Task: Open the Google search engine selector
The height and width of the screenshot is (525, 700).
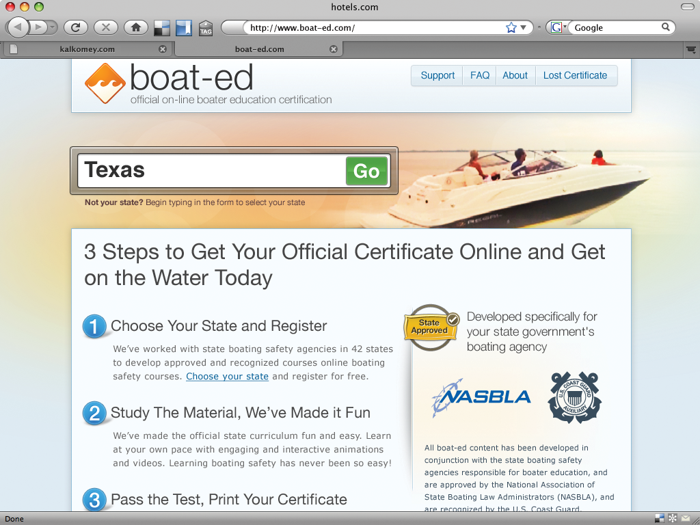Action: 558,27
